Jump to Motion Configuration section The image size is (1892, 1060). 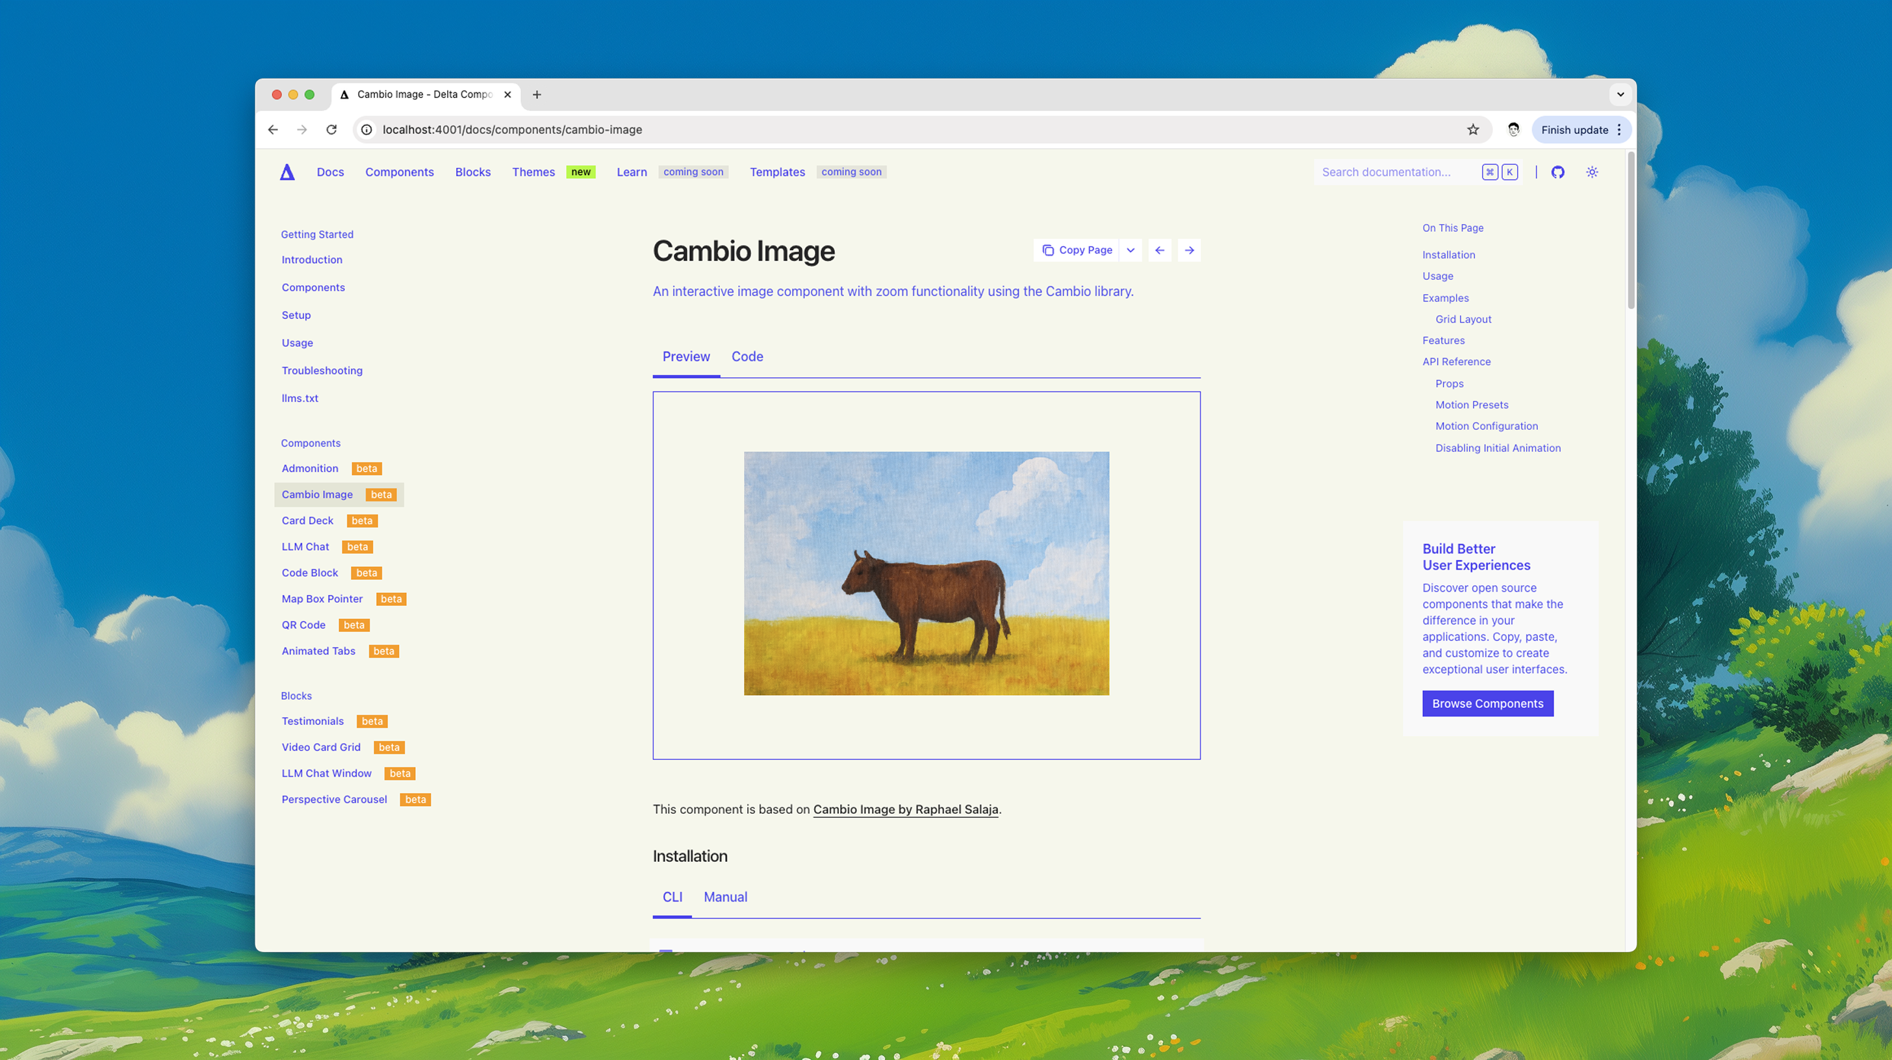(x=1487, y=427)
